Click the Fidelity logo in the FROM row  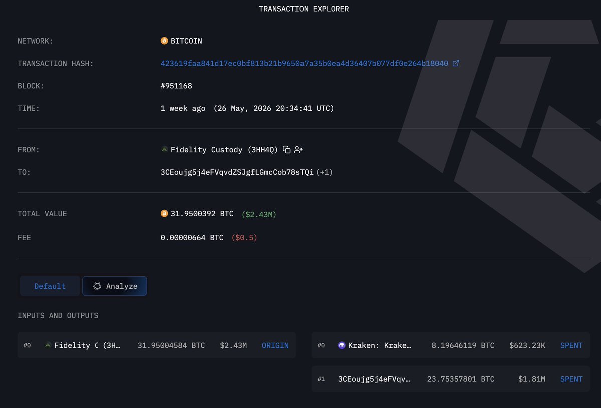[x=164, y=149]
